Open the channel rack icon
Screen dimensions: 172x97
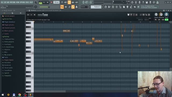[x=113, y=7]
